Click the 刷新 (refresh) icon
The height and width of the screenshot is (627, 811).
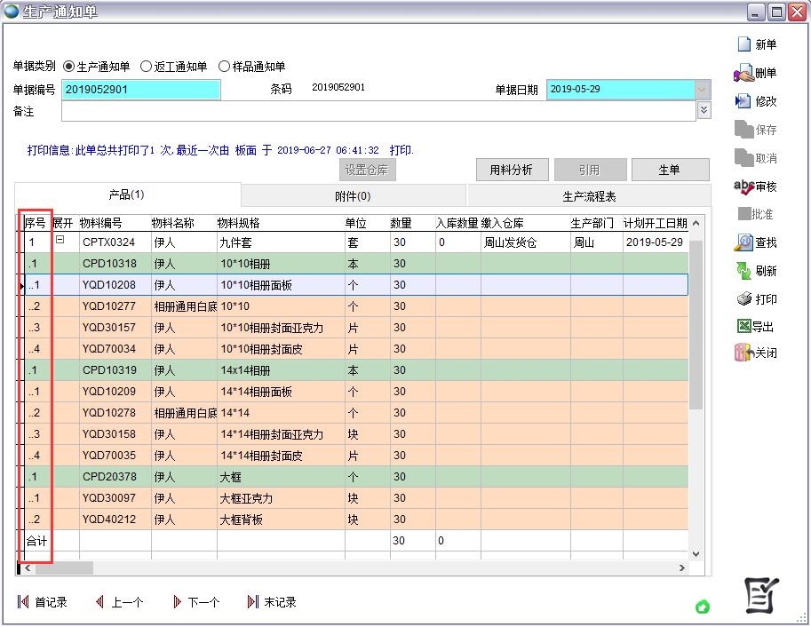click(x=743, y=271)
